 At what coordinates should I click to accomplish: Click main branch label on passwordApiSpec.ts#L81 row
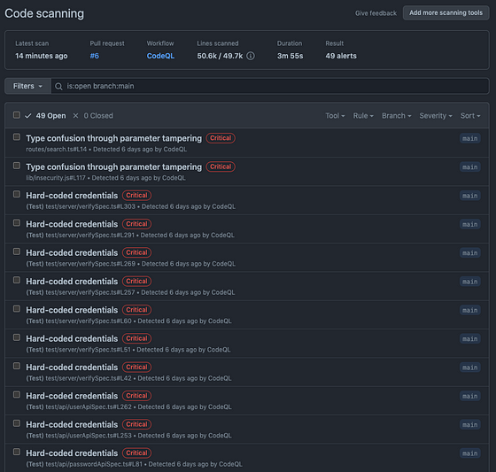[469, 453]
